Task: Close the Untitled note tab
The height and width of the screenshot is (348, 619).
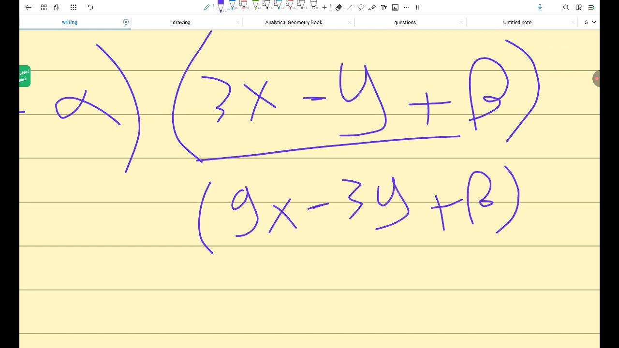Action: point(573,22)
